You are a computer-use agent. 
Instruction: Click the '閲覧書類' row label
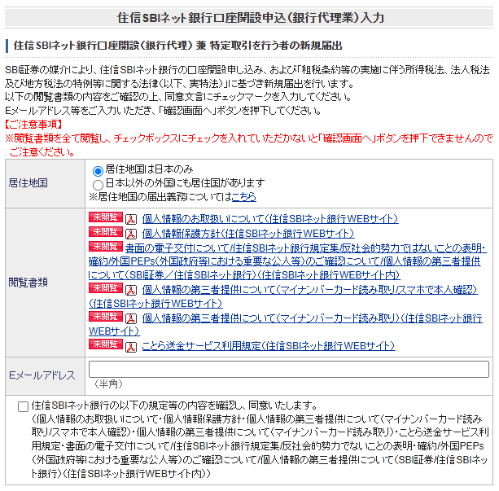[28, 282]
